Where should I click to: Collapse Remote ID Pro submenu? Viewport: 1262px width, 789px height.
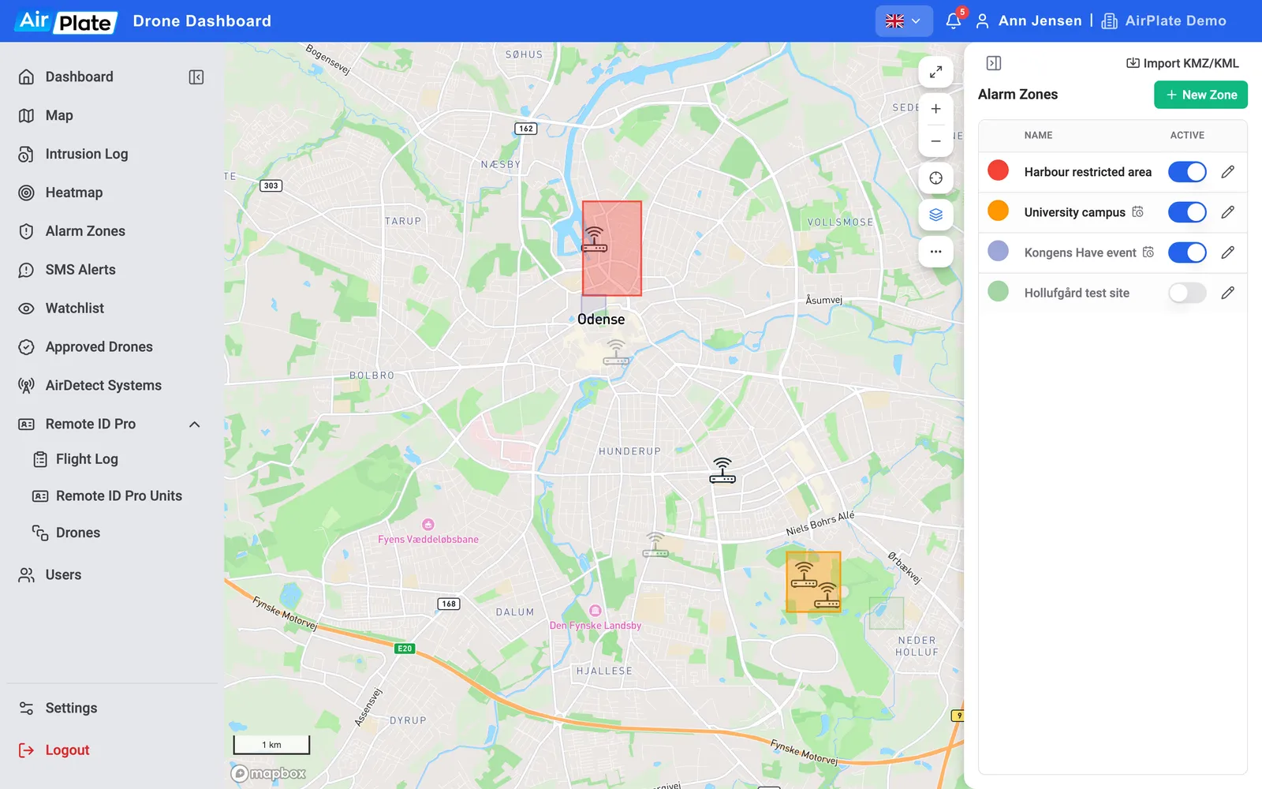(x=194, y=424)
